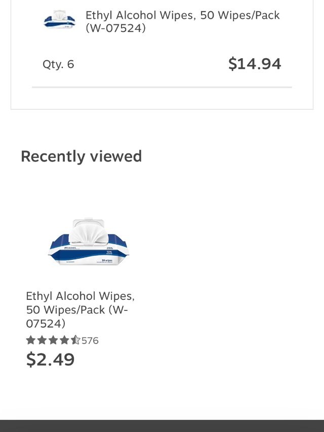Click the "07524)" line of the recently viewed title
324x432 pixels.
point(46,323)
